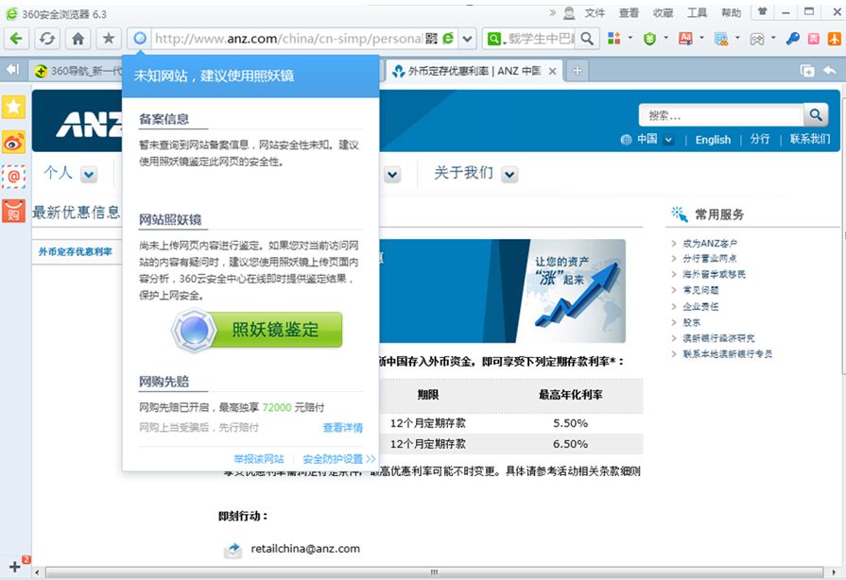The height and width of the screenshot is (580, 846).
Task: Open the 文件 menu
Action: click(x=595, y=13)
